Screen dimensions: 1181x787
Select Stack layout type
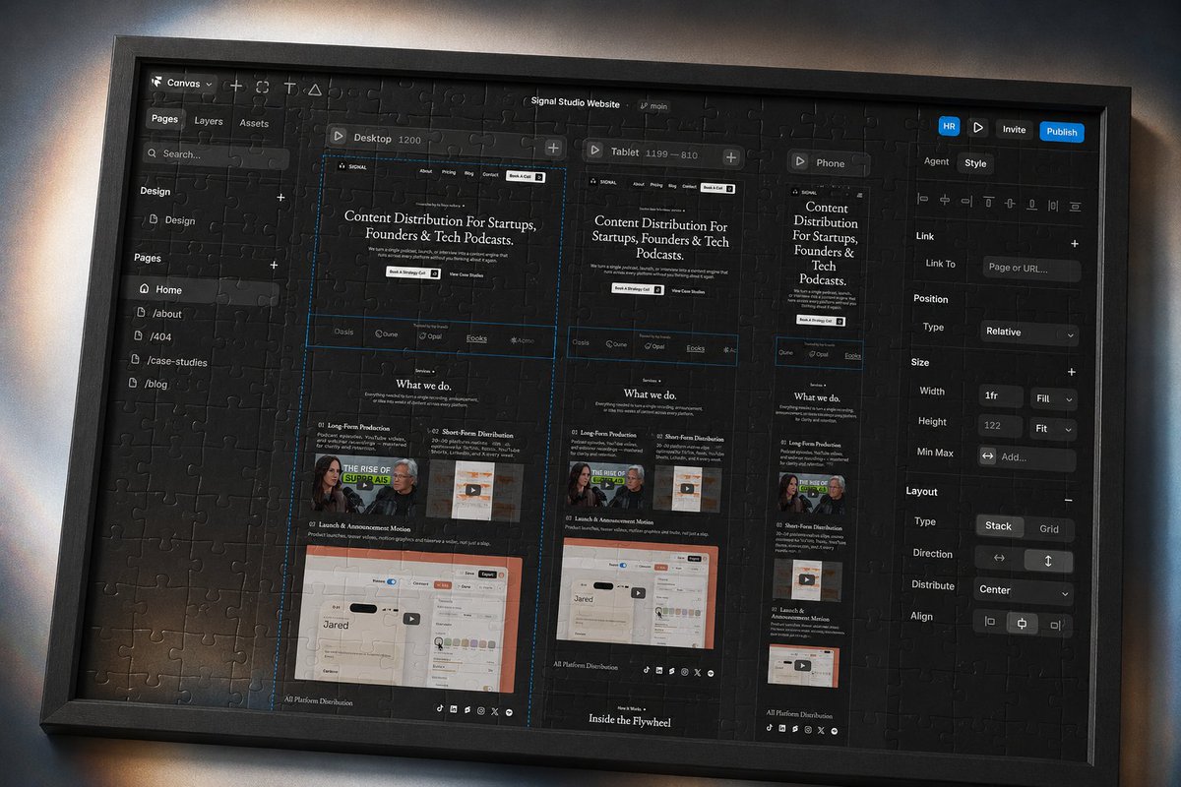[999, 526]
